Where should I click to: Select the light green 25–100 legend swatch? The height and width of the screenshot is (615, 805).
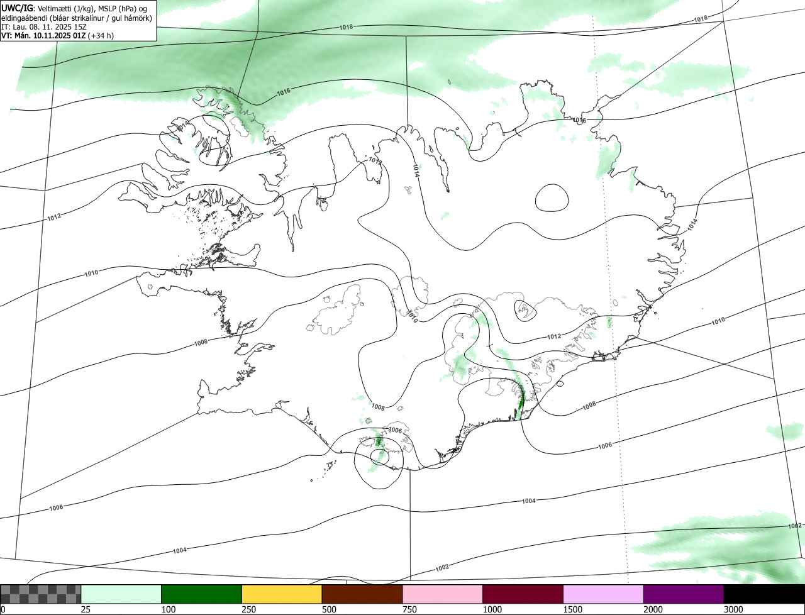coord(121,594)
